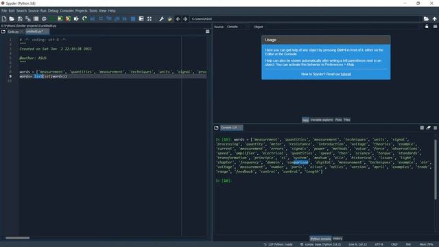Open the email symbol icon in toolbar
Image resolution: width=439 pixels, height=247 pixels.
point(44,19)
